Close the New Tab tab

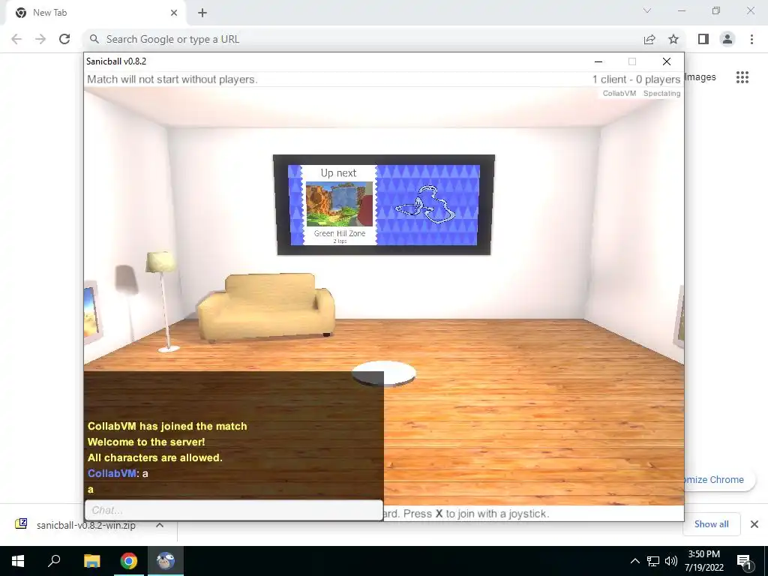tap(174, 13)
